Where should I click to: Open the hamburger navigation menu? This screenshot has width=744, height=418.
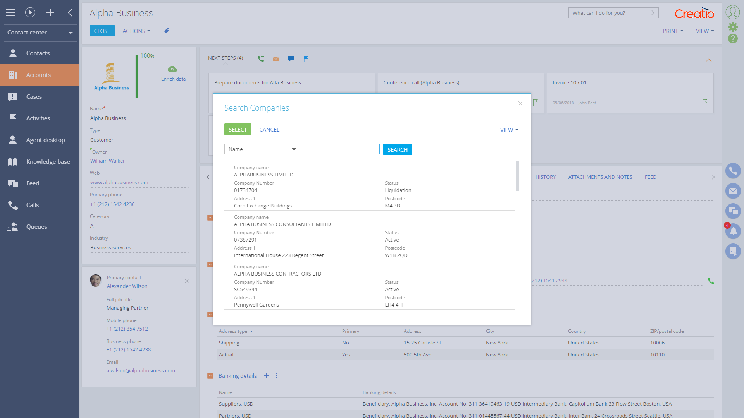click(x=10, y=12)
